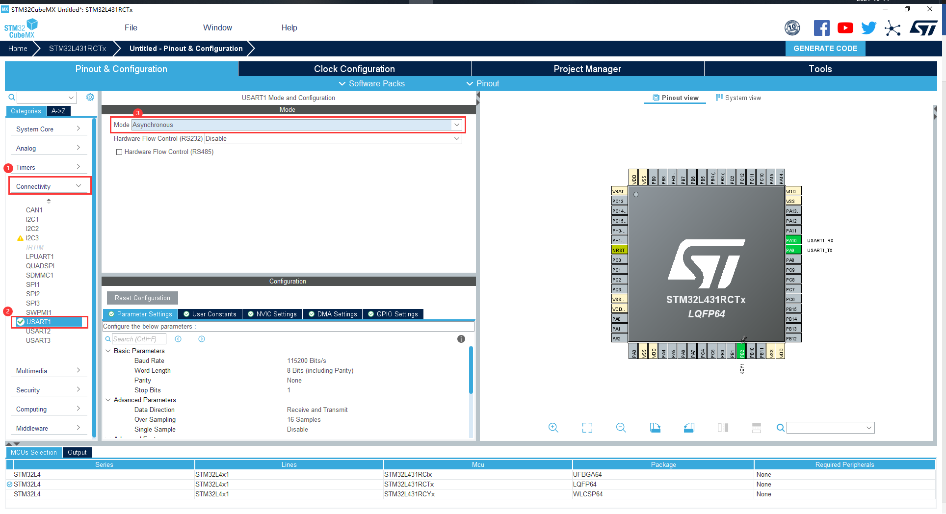Toggle the PA9 USART1_TX pin

coord(793,250)
